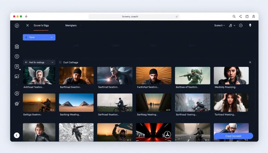Open the media clip icon in the sidebar
The height and width of the screenshot is (153, 268).
coord(16,77)
